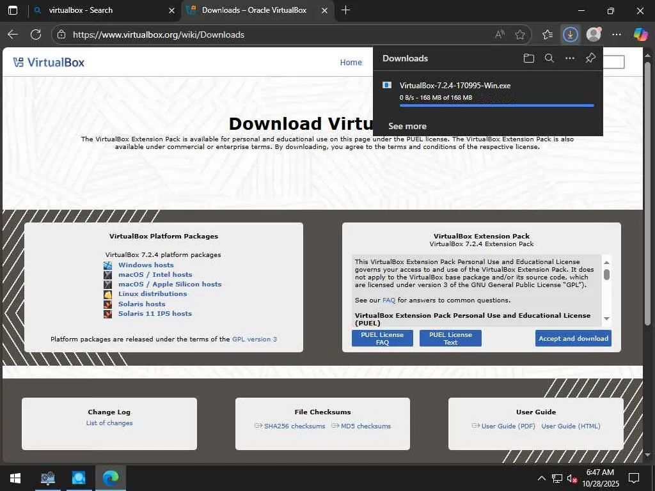Open the Favorites list icon
This screenshot has width=655, height=491.
(548, 35)
